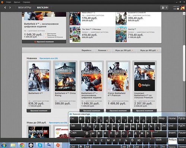Click 839,30 руб. price of Battlefield 4
The image size is (186, 148).
pyautogui.click(x=36, y=104)
